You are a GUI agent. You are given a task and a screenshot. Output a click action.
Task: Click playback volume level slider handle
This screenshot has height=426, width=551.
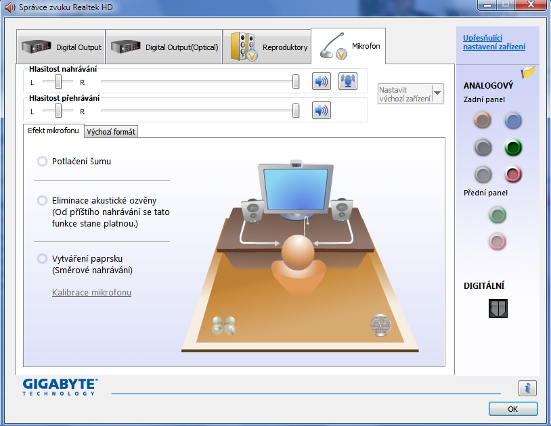click(296, 110)
